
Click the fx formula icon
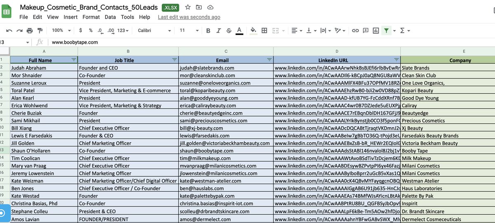pos(40,42)
